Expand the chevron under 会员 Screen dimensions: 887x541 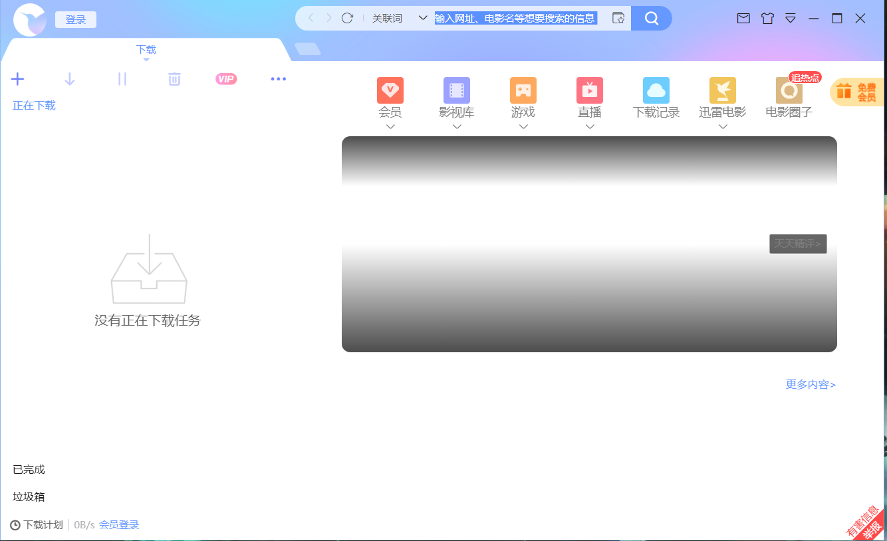coord(390,127)
